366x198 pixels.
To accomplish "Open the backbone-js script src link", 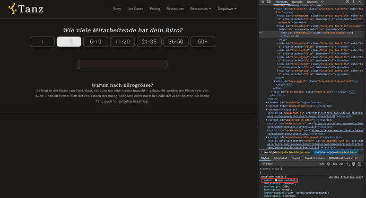I will pyautogui.click(x=315, y=132).
